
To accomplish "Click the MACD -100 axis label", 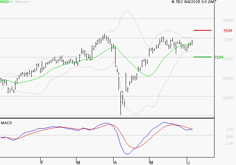I will pyautogui.click(x=228, y=144).
